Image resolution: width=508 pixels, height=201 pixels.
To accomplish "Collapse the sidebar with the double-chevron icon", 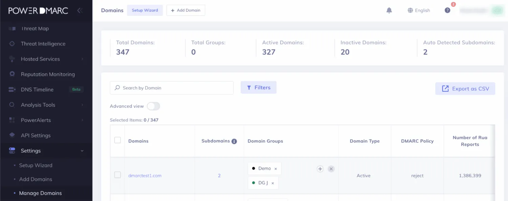I will pos(80,10).
